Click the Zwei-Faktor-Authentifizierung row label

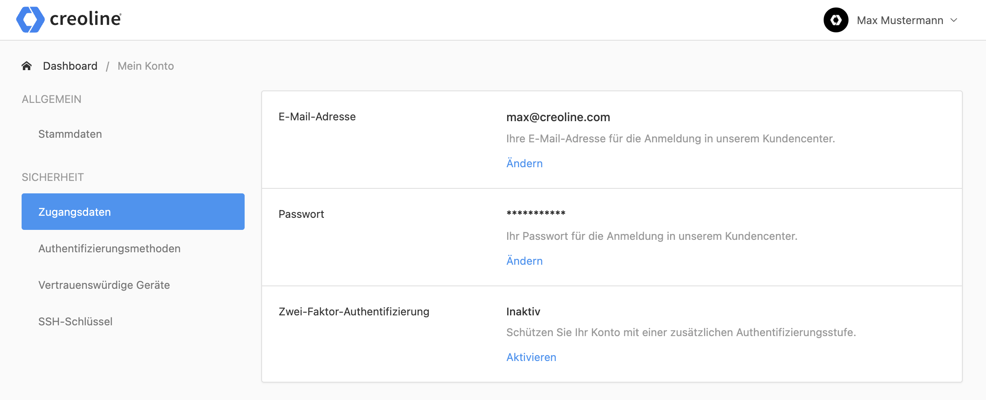354,312
